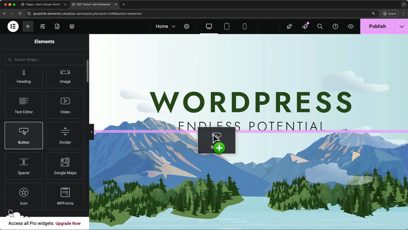Switch to desktop preview mode
408x230 pixels.
pos(209,26)
